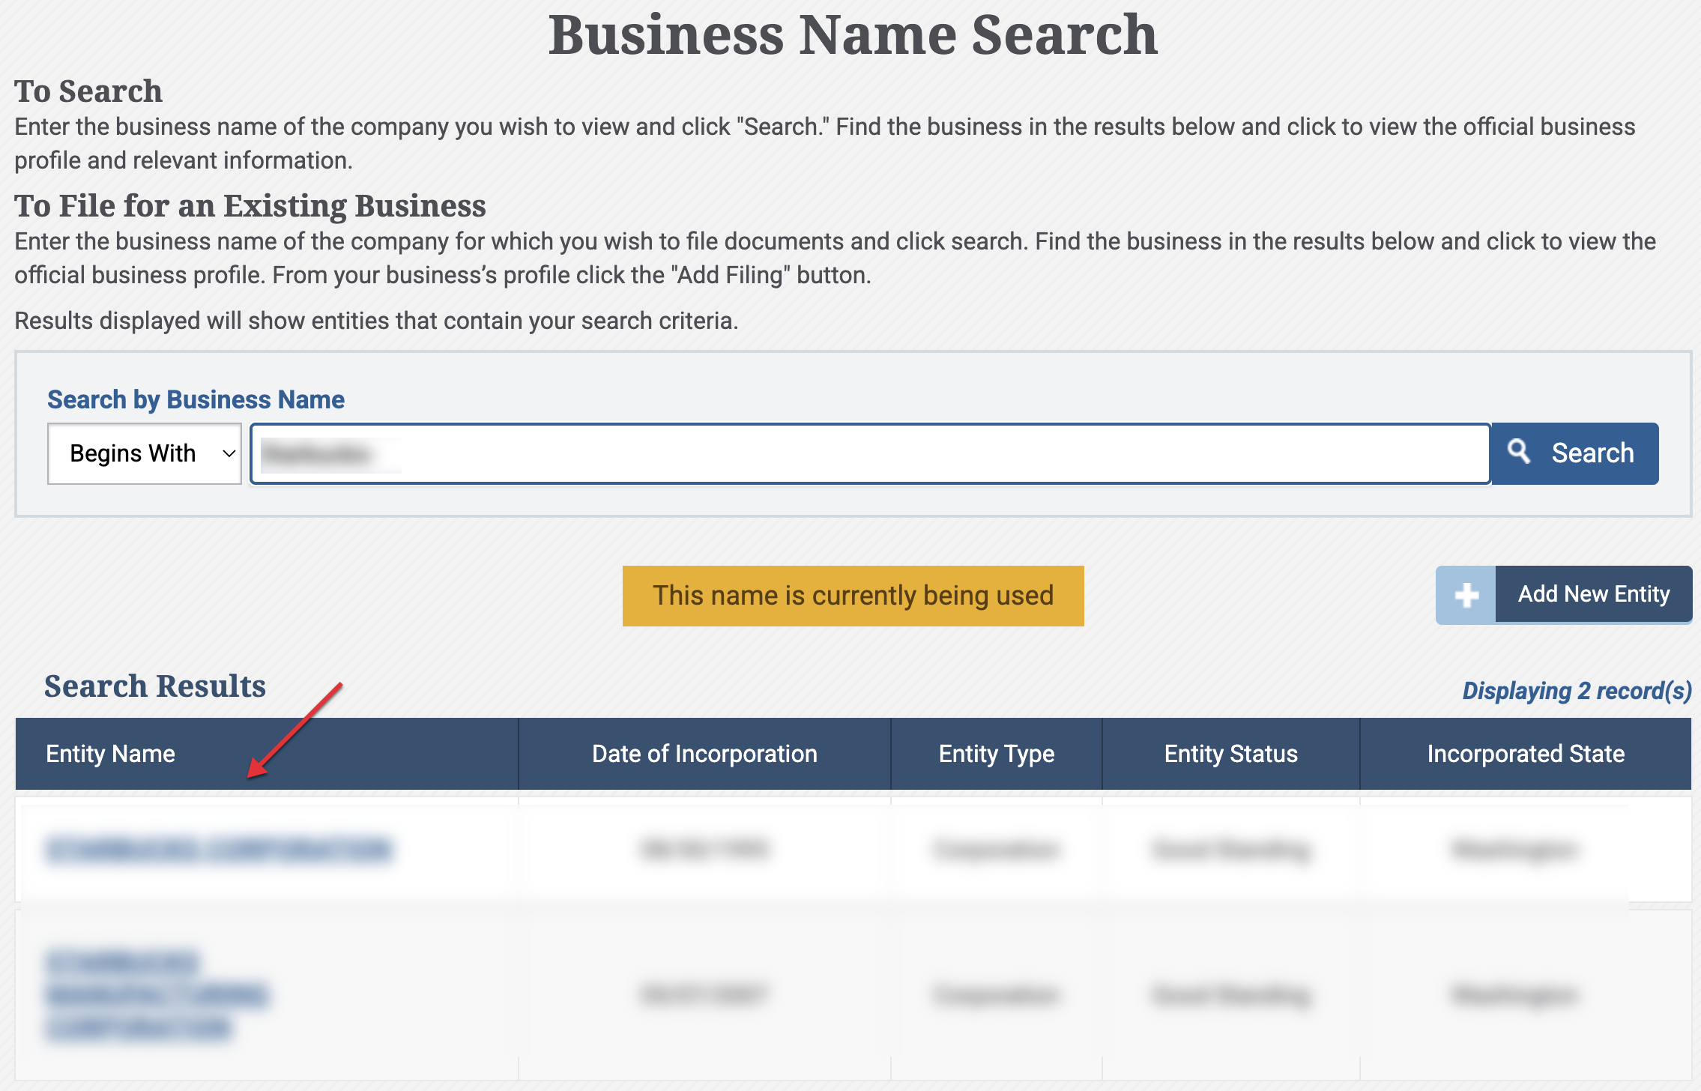Open the Begins With dropdown
The width and height of the screenshot is (1701, 1091).
[144, 453]
